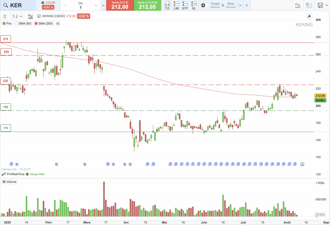This screenshot has height=225, width=330.
Task: Click the Avr. label on time axis
Action: (x=126, y=222)
